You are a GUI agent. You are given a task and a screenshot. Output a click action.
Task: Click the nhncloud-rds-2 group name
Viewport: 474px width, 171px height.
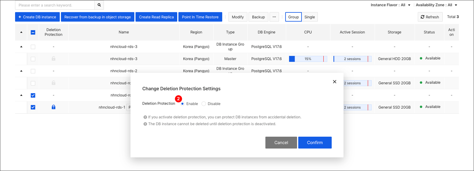click(x=124, y=71)
